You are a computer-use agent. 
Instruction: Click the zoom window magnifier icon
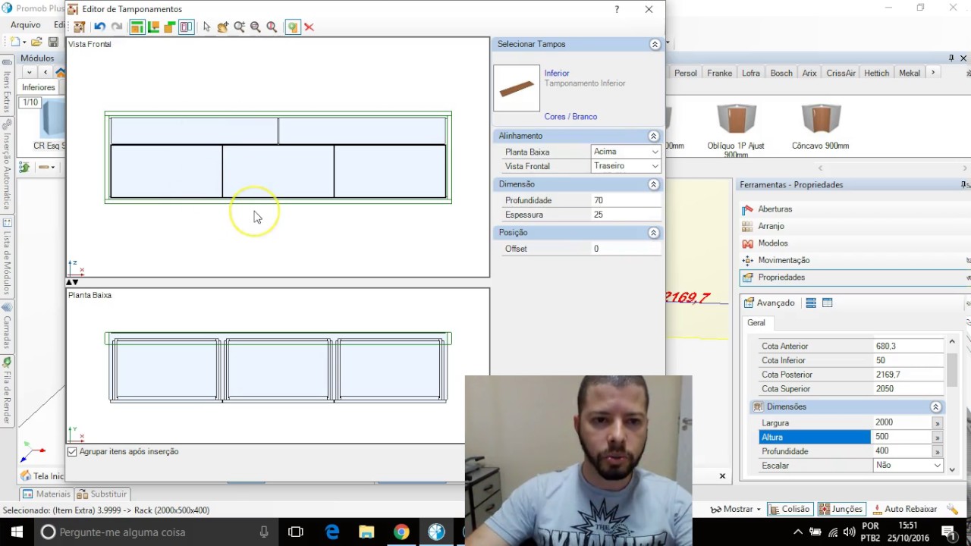point(256,27)
